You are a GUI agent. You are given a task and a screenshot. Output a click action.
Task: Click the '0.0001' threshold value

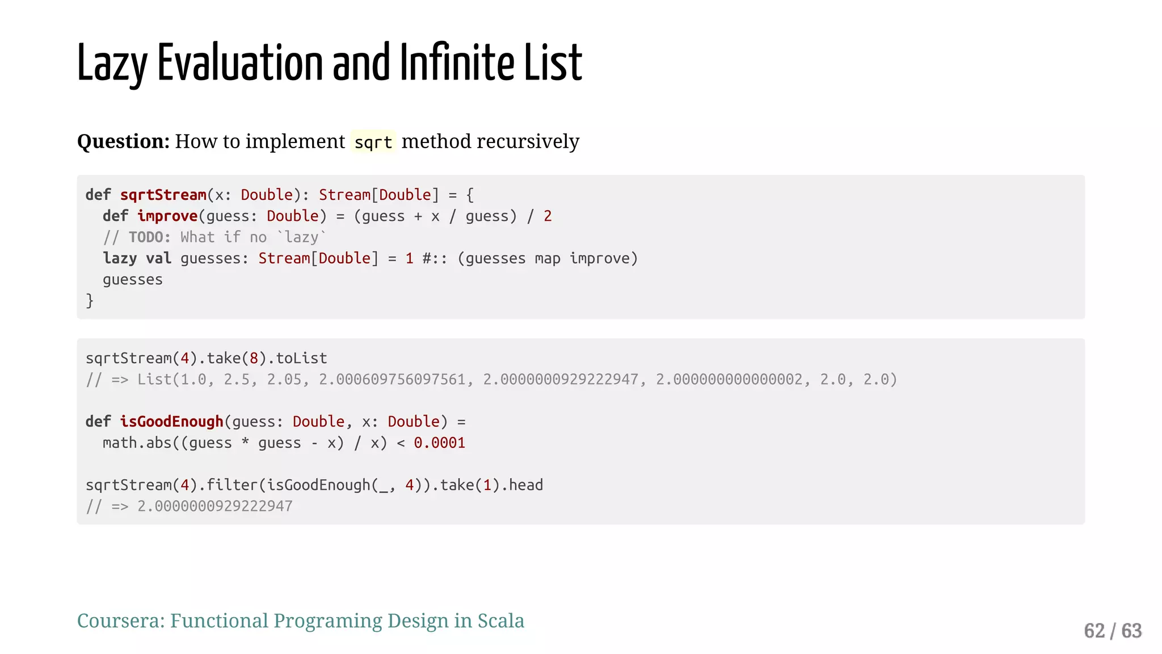(440, 443)
